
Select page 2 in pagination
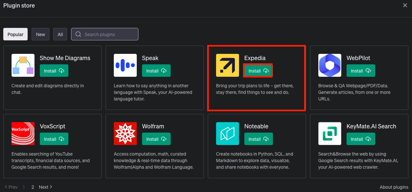33,187
